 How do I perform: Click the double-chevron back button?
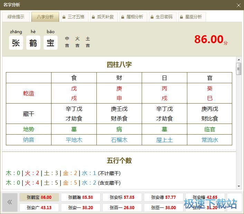[x=10, y=202]
